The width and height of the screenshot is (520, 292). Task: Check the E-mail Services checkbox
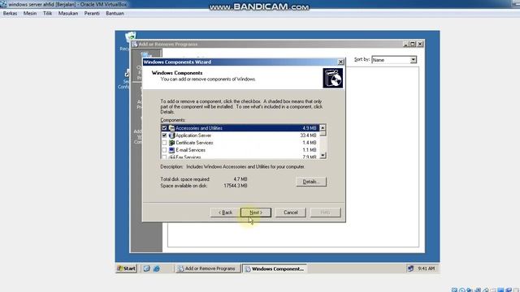tap(164, 150)
